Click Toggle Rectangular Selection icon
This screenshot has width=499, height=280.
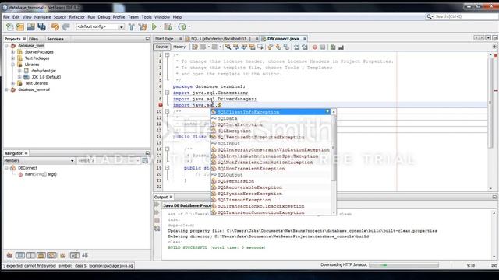(260, 47)
